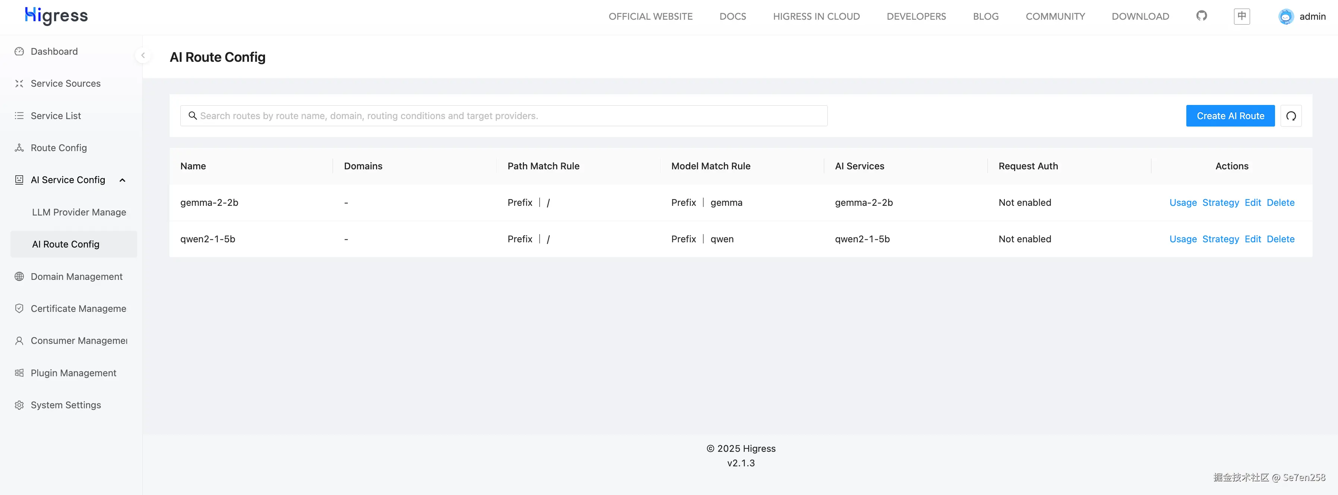This screenshot has width=1338, height=495.
Task: Click the Service Sources icon
Action: click(19, 83)
